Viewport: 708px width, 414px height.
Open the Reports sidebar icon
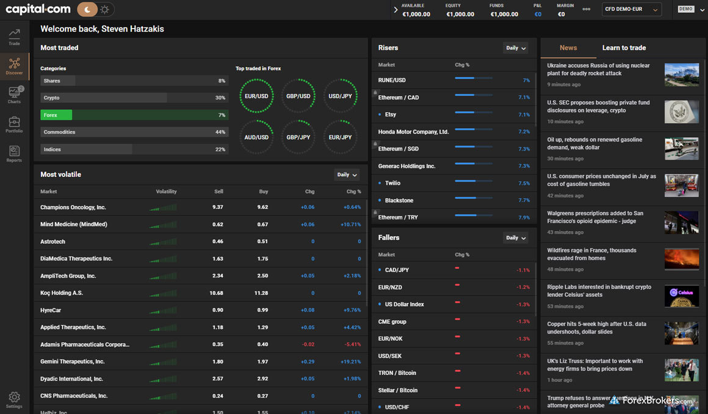click(14, 153)
